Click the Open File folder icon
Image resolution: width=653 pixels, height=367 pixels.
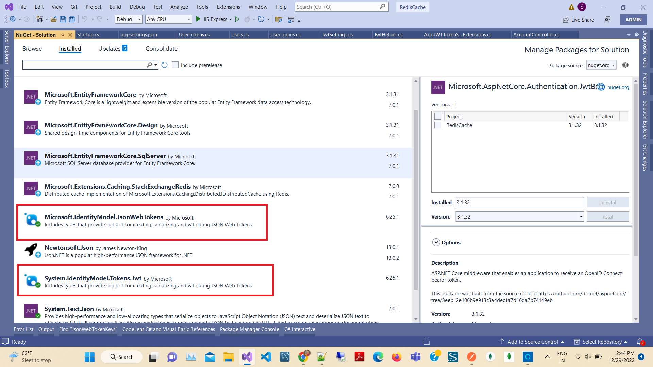click(x=53, y=19)
